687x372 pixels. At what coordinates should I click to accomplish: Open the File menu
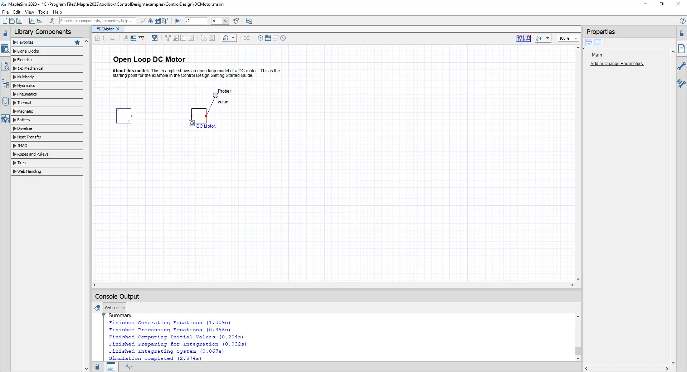point(5,12)
